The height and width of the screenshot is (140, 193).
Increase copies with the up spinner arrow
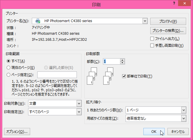point(122,60)
